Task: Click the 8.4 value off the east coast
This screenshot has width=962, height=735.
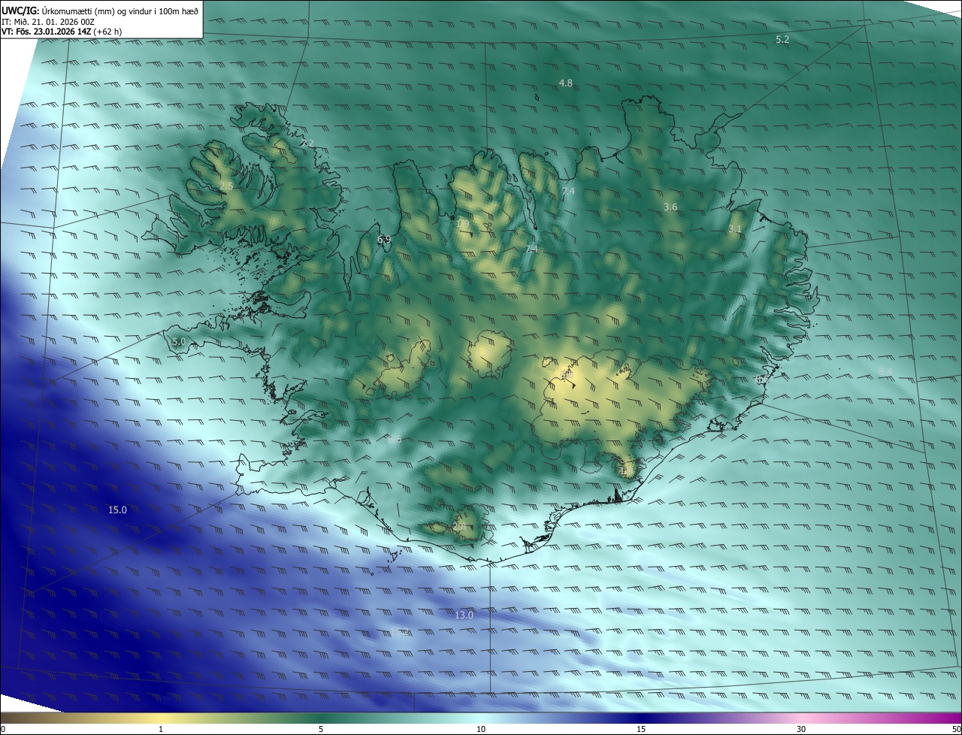Action: tap(885, 371)
